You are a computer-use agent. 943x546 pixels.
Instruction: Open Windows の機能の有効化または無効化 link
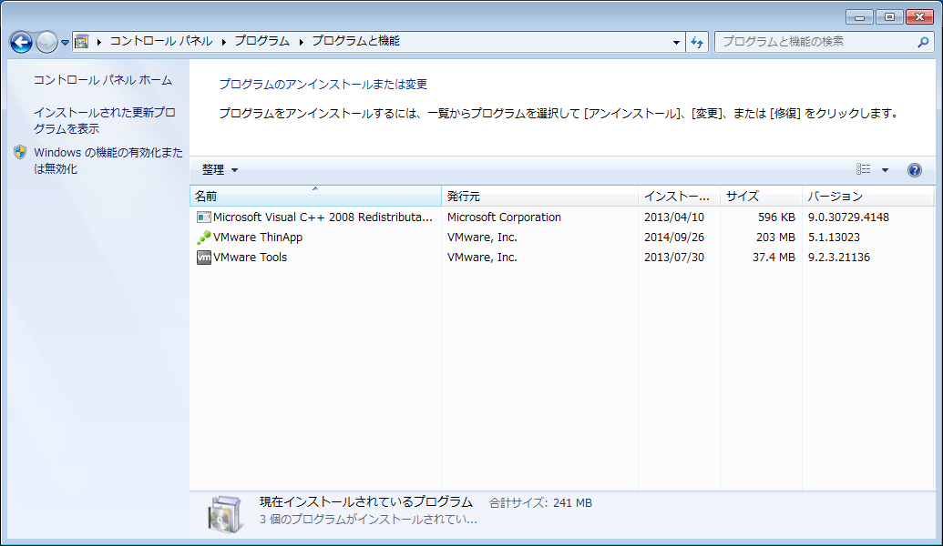coord(108,161)
